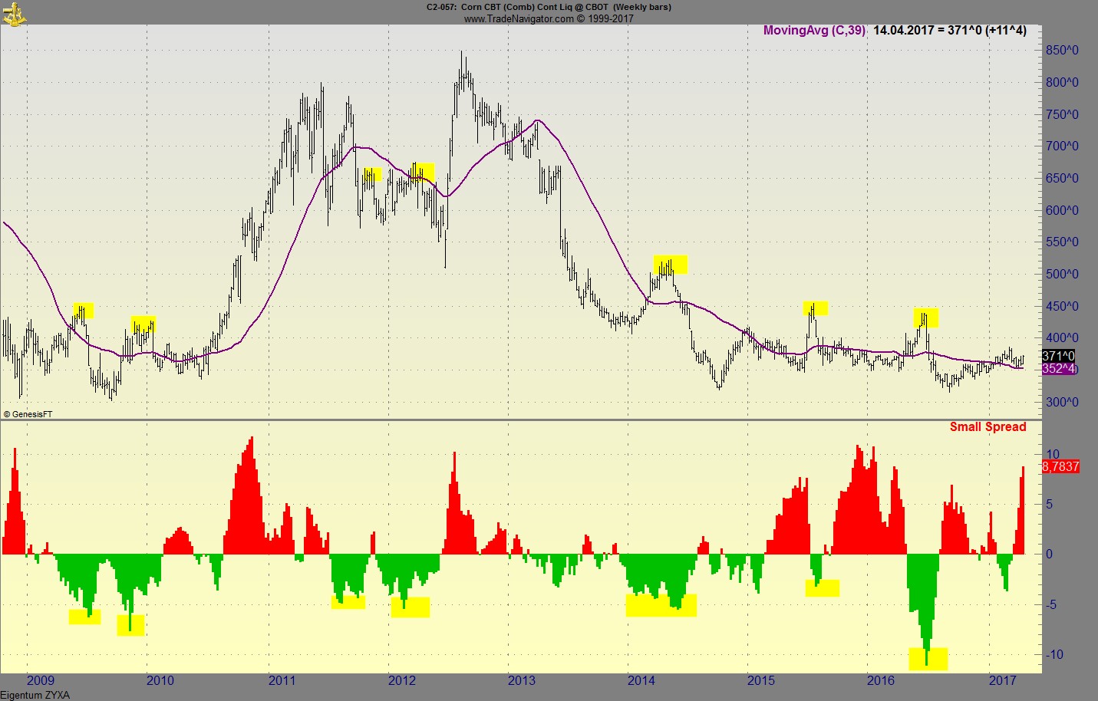Toggle the yellow marker near the 2015 spike
This screenshot has width=1098, height=701.
[816, 308]
